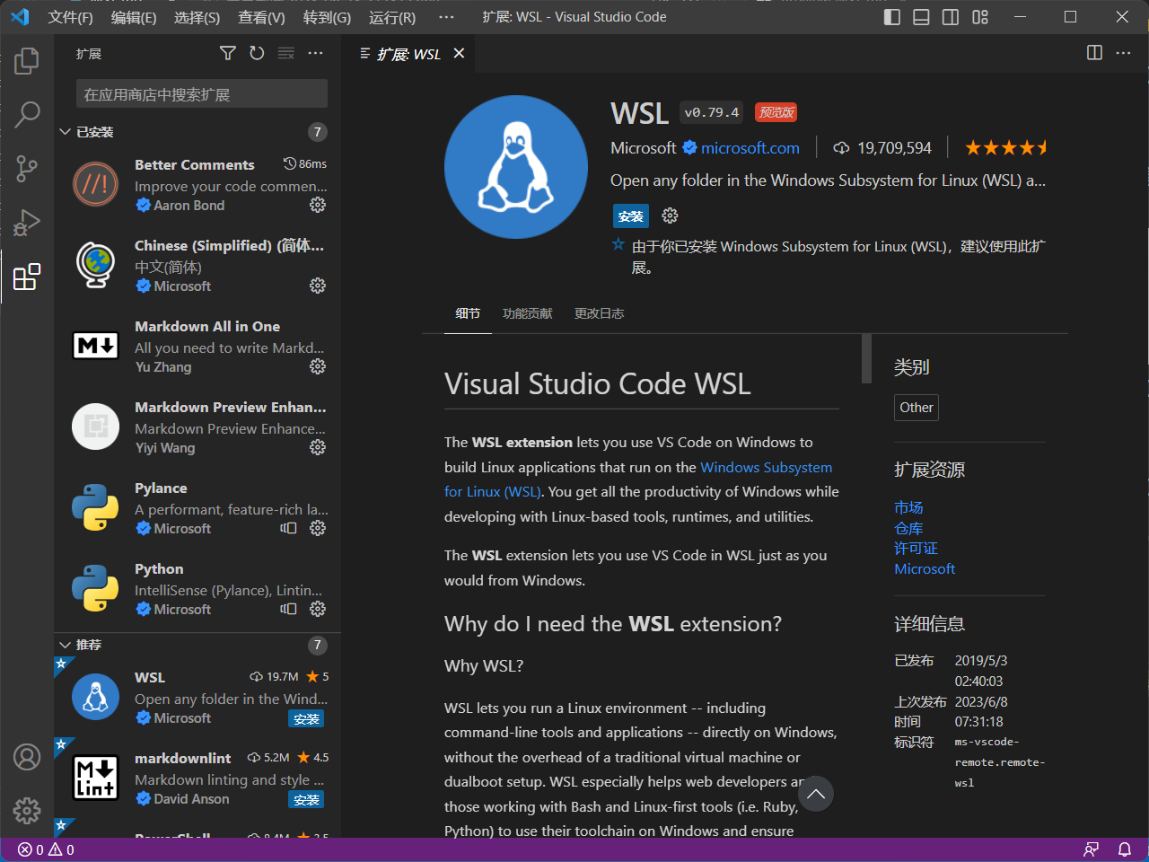The image size is (1149, 862).
Task: Clear extension search results icon
Action: click(286, 53)
